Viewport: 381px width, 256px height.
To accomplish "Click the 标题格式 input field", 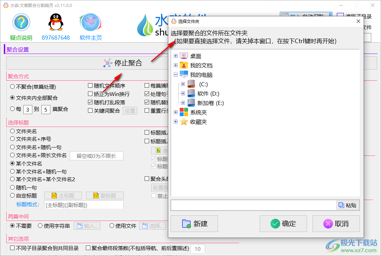I will tap(84, 205).
